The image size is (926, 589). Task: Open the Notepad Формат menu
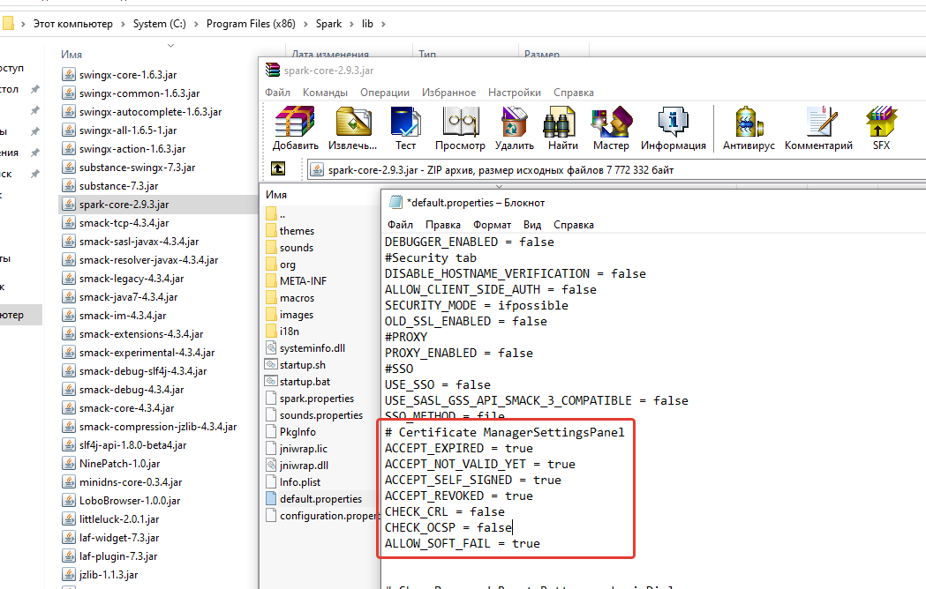click(x=492, y=225)
